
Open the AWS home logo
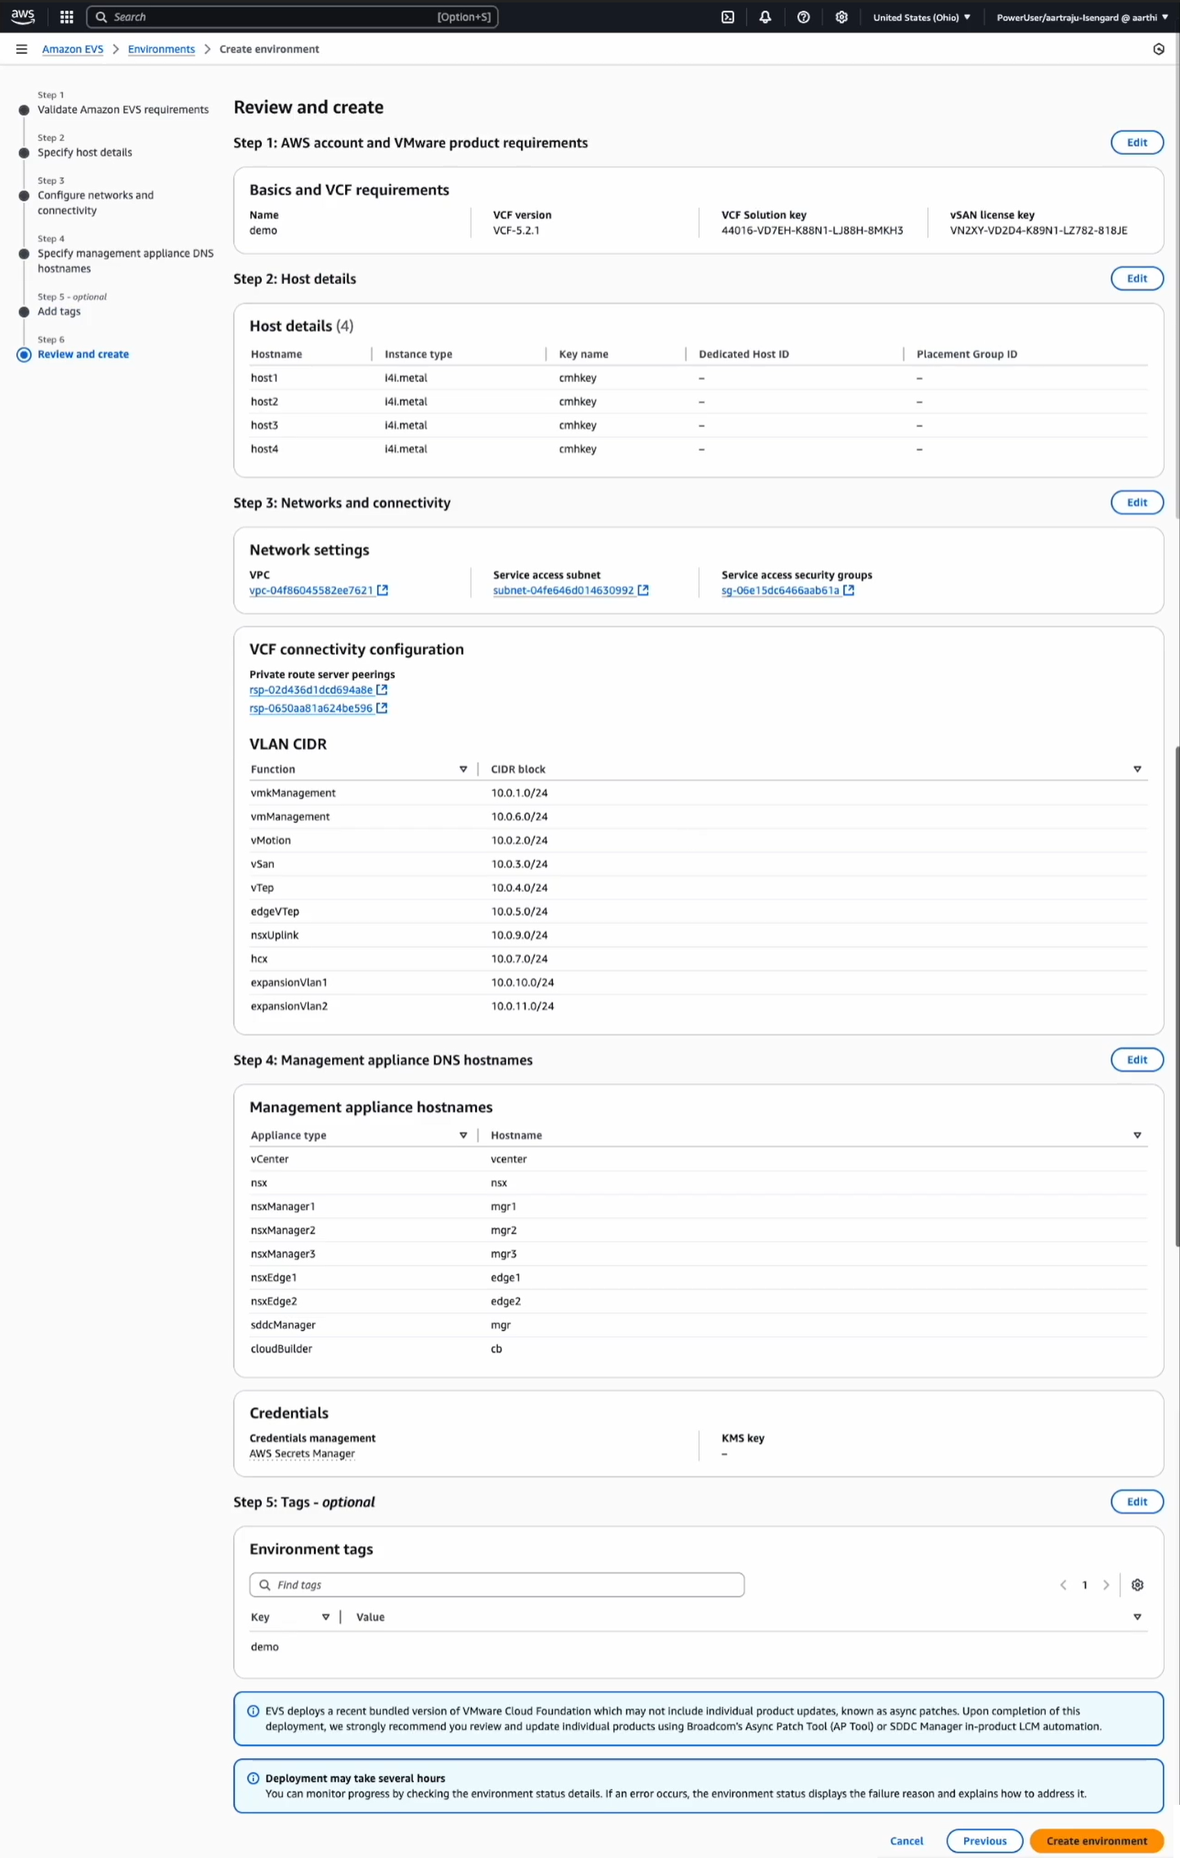coord(23,16)
